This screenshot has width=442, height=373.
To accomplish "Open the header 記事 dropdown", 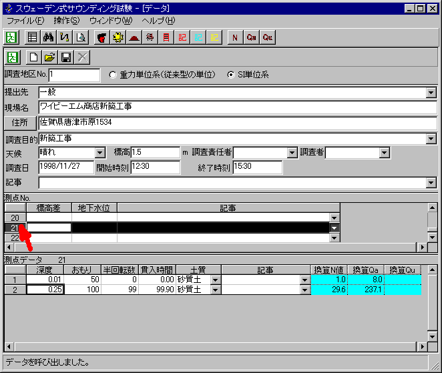I will (x=431, y=183).
